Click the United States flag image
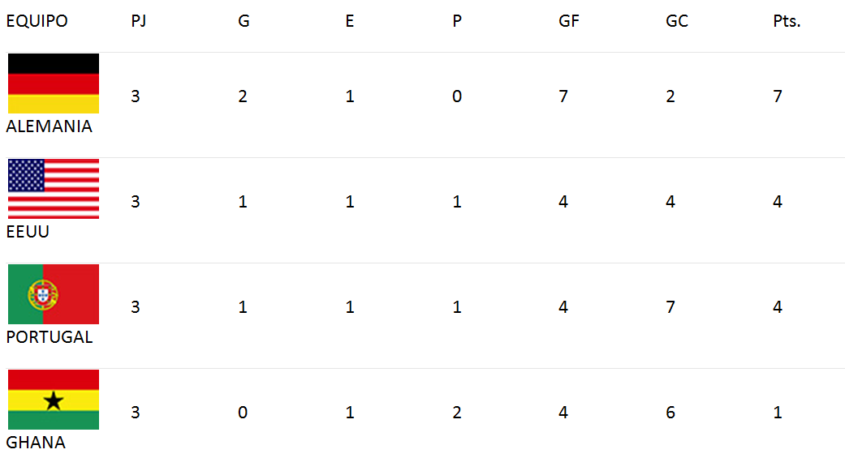The height and width of the screenshot is (458, 845). click(54, 189)
